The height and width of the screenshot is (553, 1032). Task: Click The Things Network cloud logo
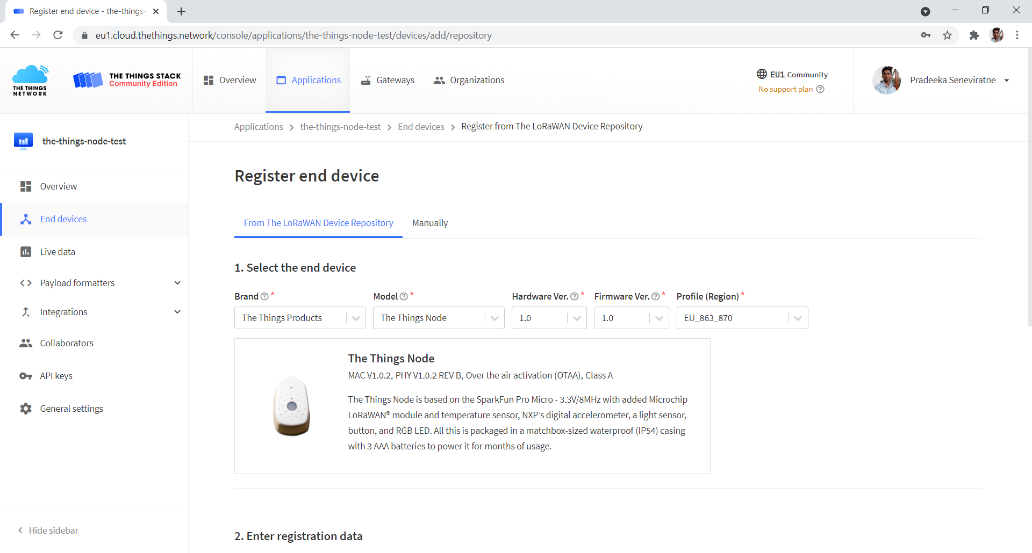click(x=30, y=79)
